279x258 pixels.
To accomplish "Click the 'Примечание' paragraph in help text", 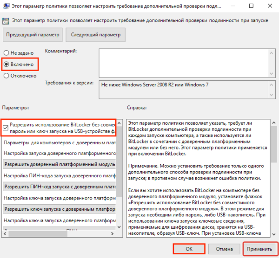I will point(196,172).
